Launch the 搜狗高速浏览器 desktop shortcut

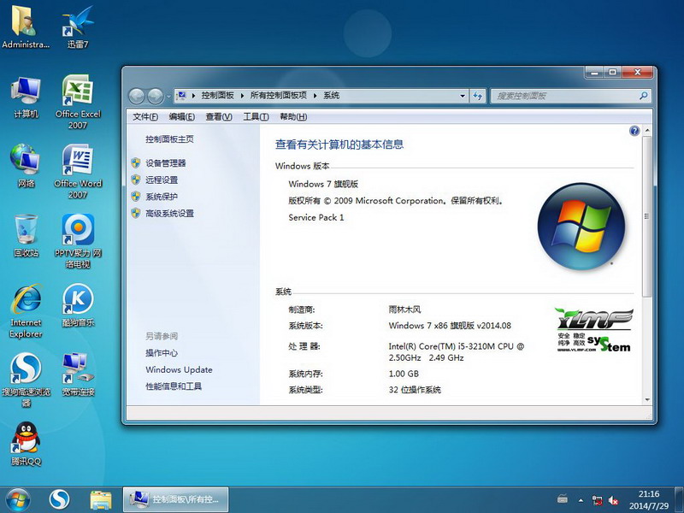tap(26, 380)
